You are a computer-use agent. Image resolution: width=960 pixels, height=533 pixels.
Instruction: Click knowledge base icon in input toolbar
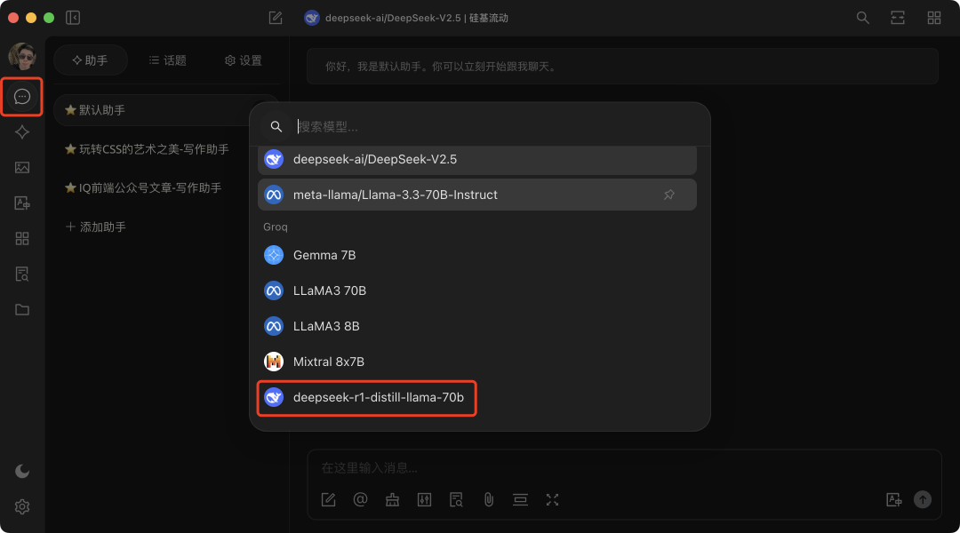[x=456, y=500]
